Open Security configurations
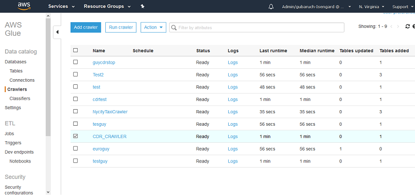Image resolution: width=415 pixels, height=195 pixels. (19, 190)
